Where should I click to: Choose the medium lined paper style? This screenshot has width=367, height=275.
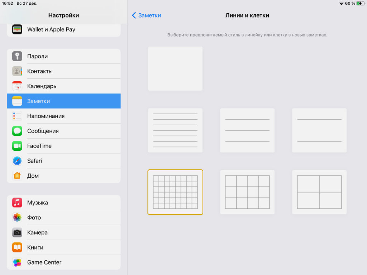[247, 130]
